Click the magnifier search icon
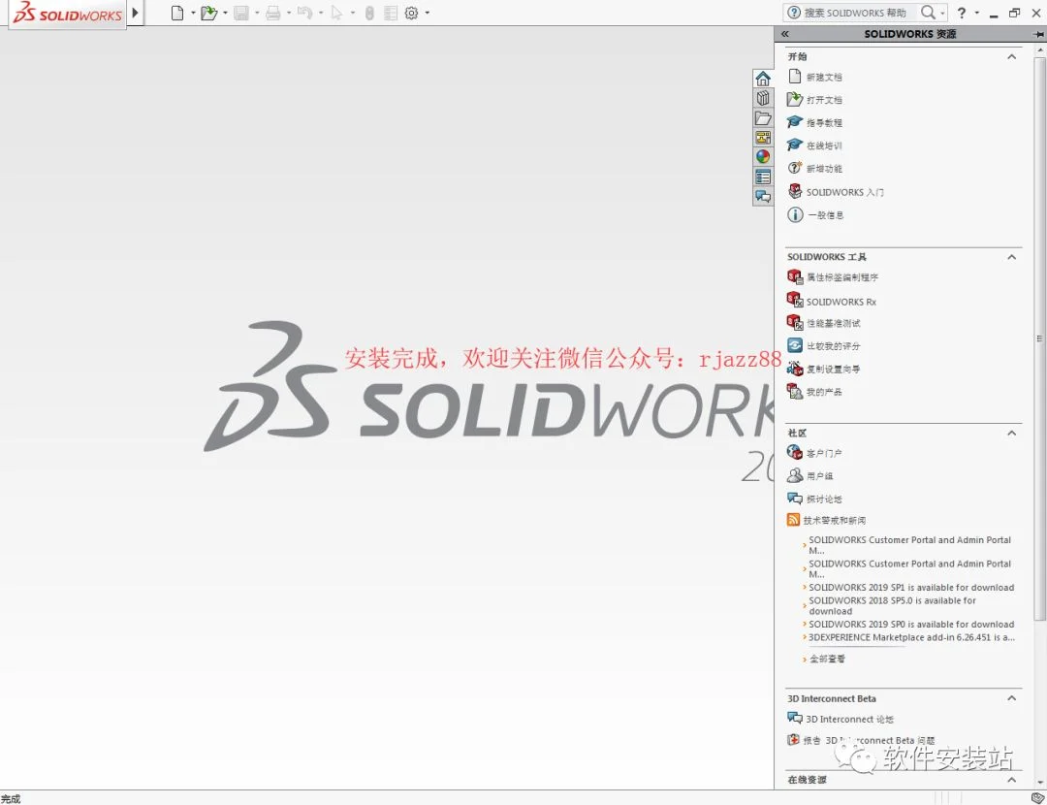 928,12
